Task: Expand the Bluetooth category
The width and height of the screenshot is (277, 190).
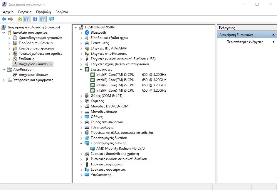Action: [x=81, y=32]
